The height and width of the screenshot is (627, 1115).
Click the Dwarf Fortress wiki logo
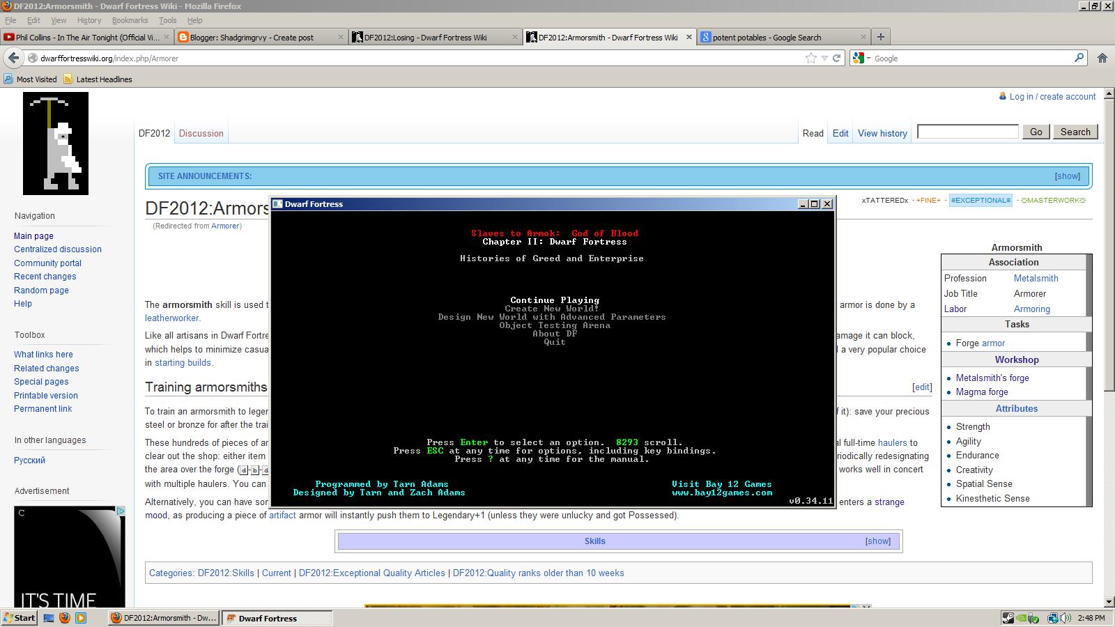pos(56,144)
